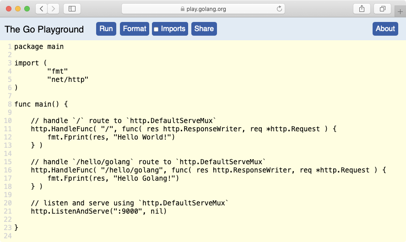Click the Safari back navigation arrow
The height and width of the screenshot is (242, 406).
click(42, 8)
